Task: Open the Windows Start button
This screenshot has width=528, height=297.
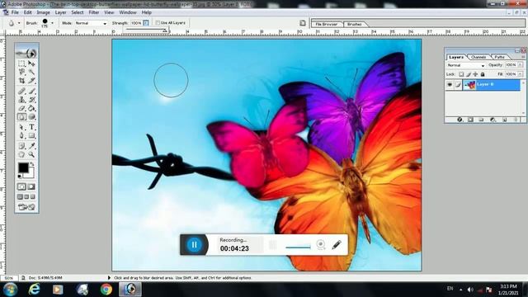Action: coord(10,290)
